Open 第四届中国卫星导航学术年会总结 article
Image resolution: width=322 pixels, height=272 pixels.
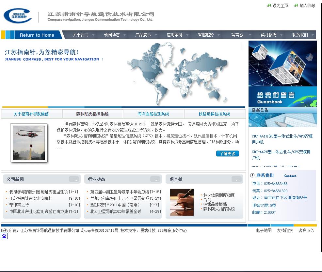[x=120, y=192]
